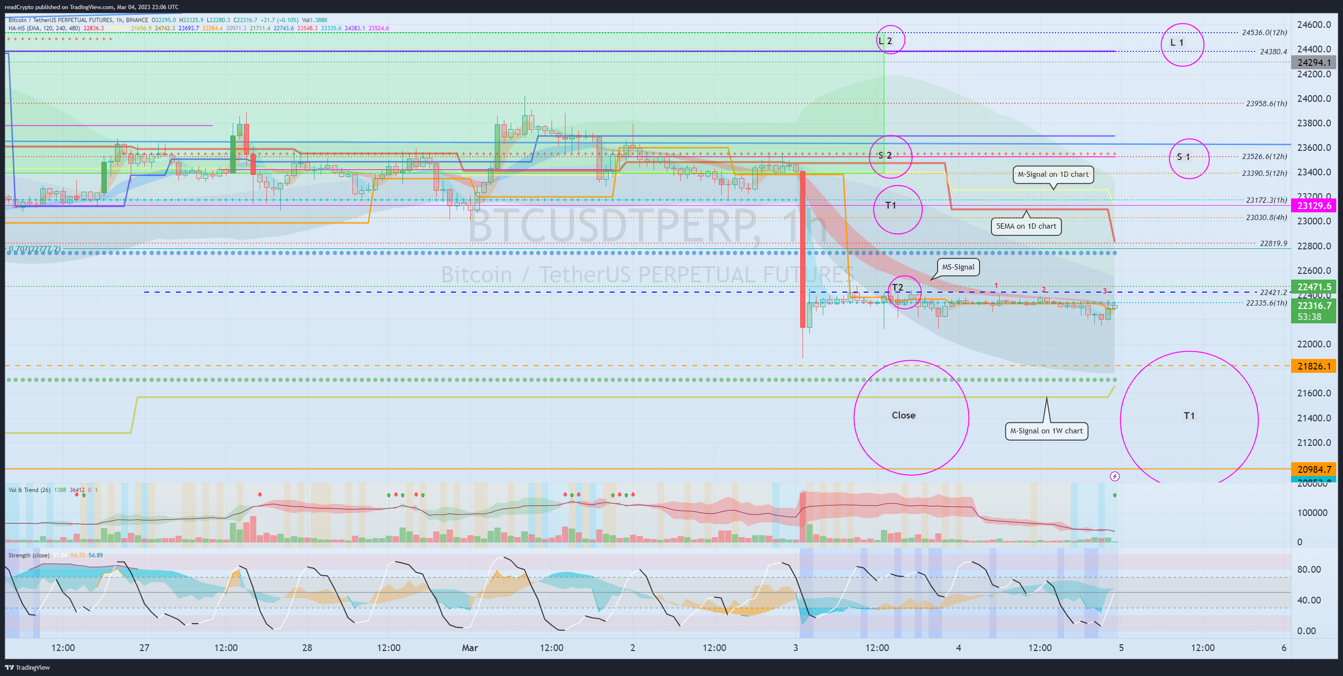Select the Strength (close) indicator legend
Viewport: 1343px width, 676px height.
(x=29, y=555)
